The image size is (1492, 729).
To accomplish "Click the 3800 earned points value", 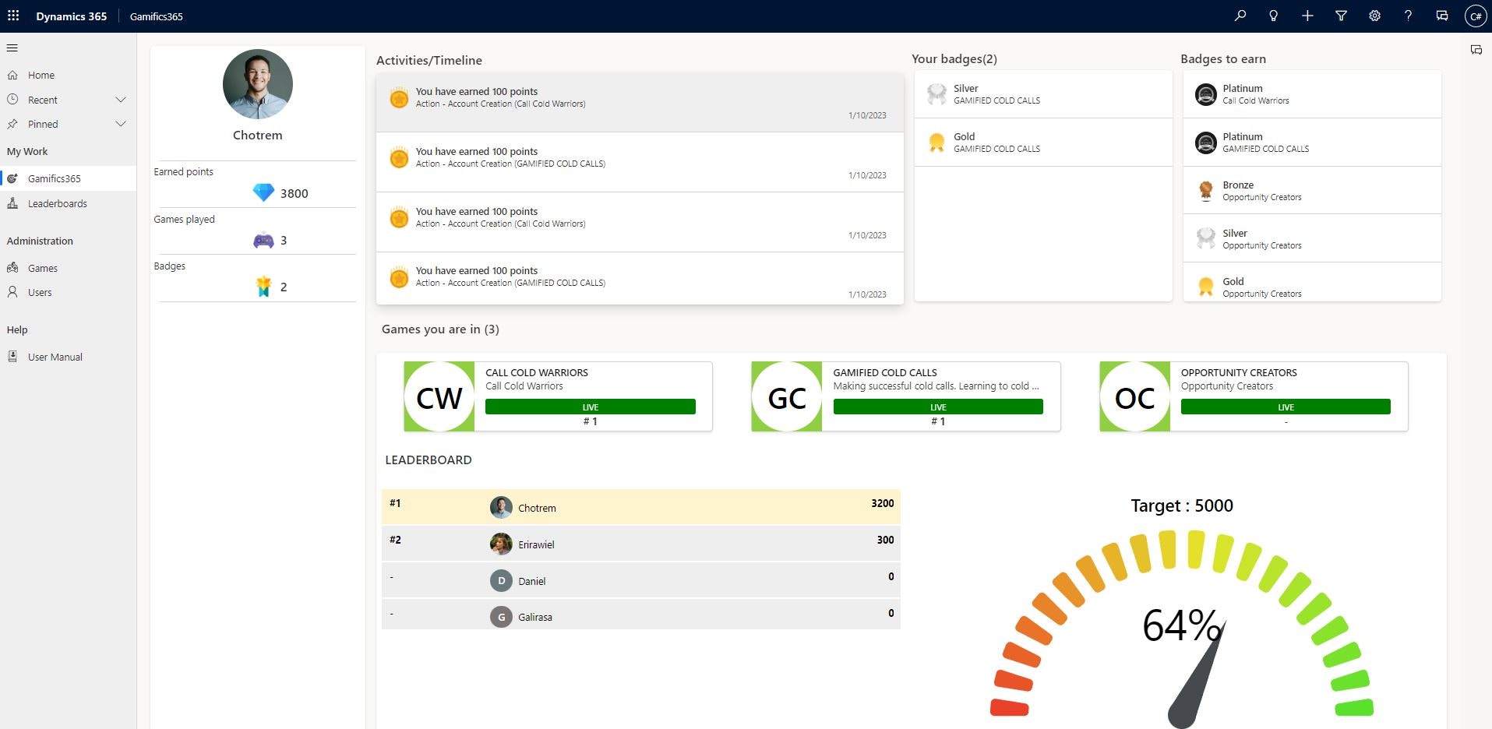I will (x=294, y=193).
